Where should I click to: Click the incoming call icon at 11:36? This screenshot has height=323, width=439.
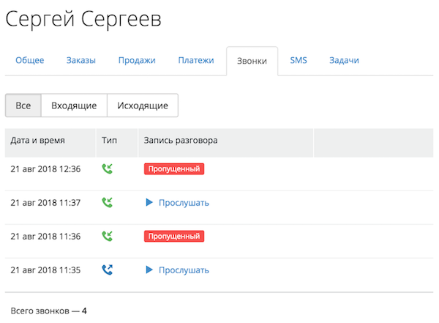(x=108, y=236)
